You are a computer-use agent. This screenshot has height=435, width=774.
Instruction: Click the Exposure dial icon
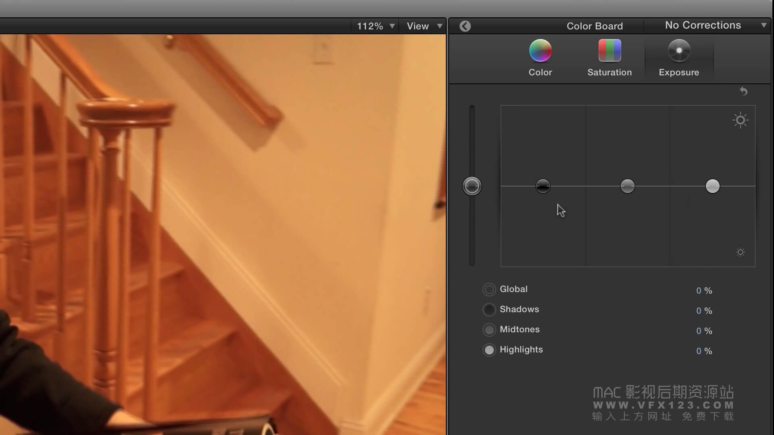679,50
